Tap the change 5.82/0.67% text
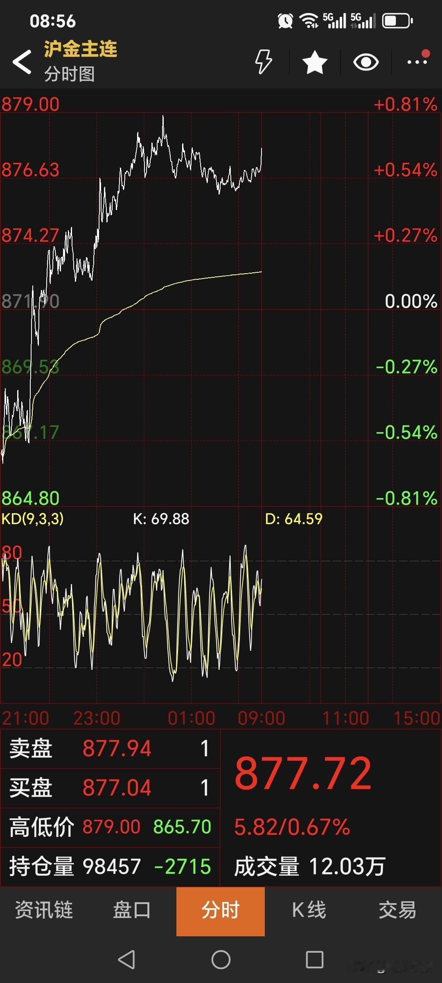 [292, 827]
